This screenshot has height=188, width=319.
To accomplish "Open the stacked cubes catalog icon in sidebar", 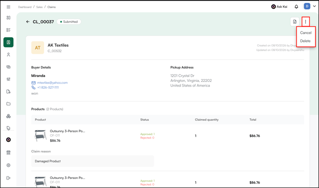I will [9, 116].
